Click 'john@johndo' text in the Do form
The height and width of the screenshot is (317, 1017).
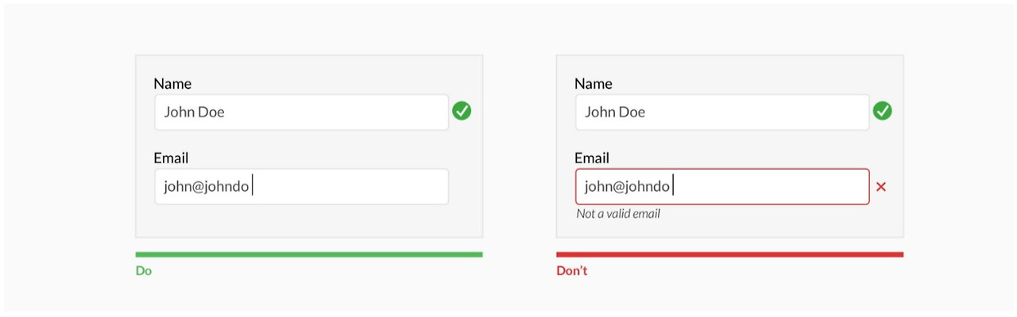(207, 187)
